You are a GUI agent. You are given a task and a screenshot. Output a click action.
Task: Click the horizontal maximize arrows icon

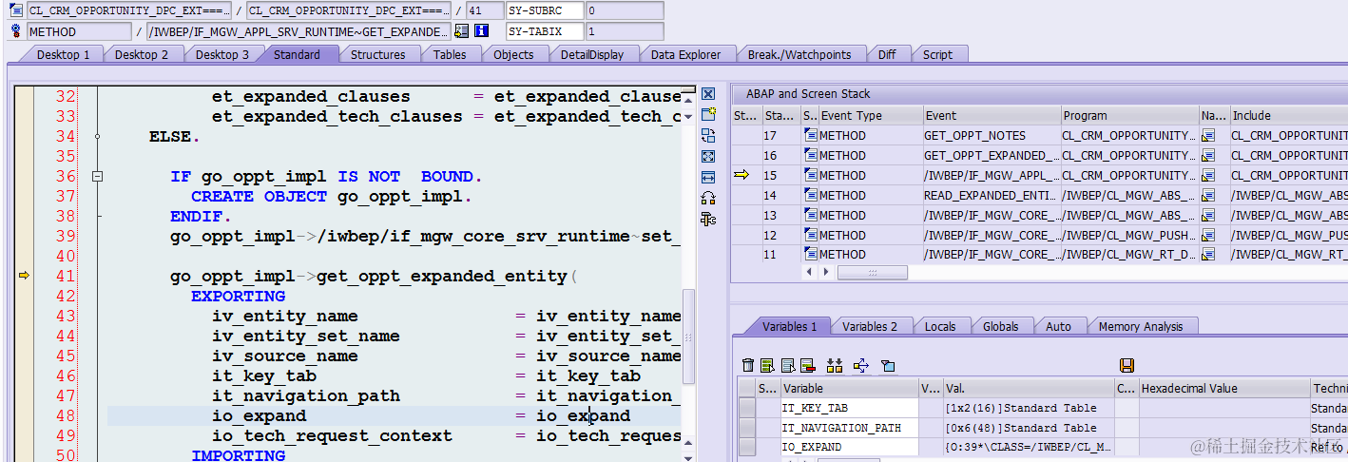(708, 177)
